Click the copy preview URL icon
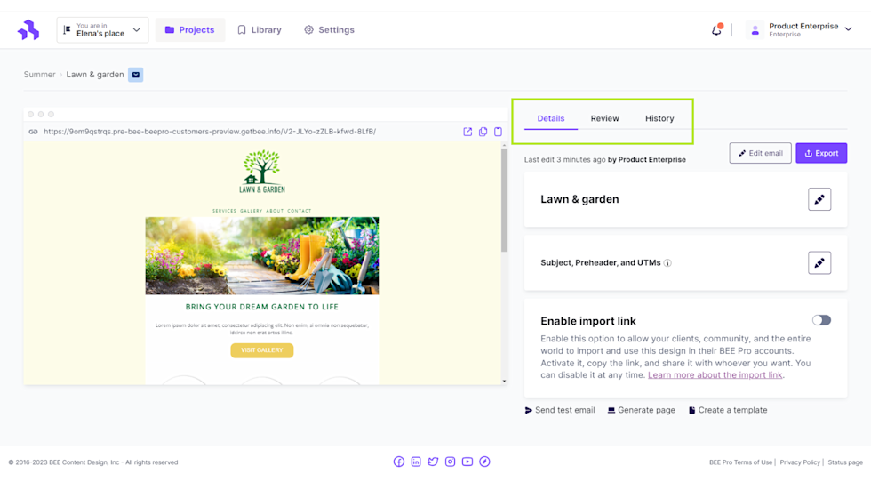Image resolution: width=871 pixels, height=490 pixels. [483, 132]
